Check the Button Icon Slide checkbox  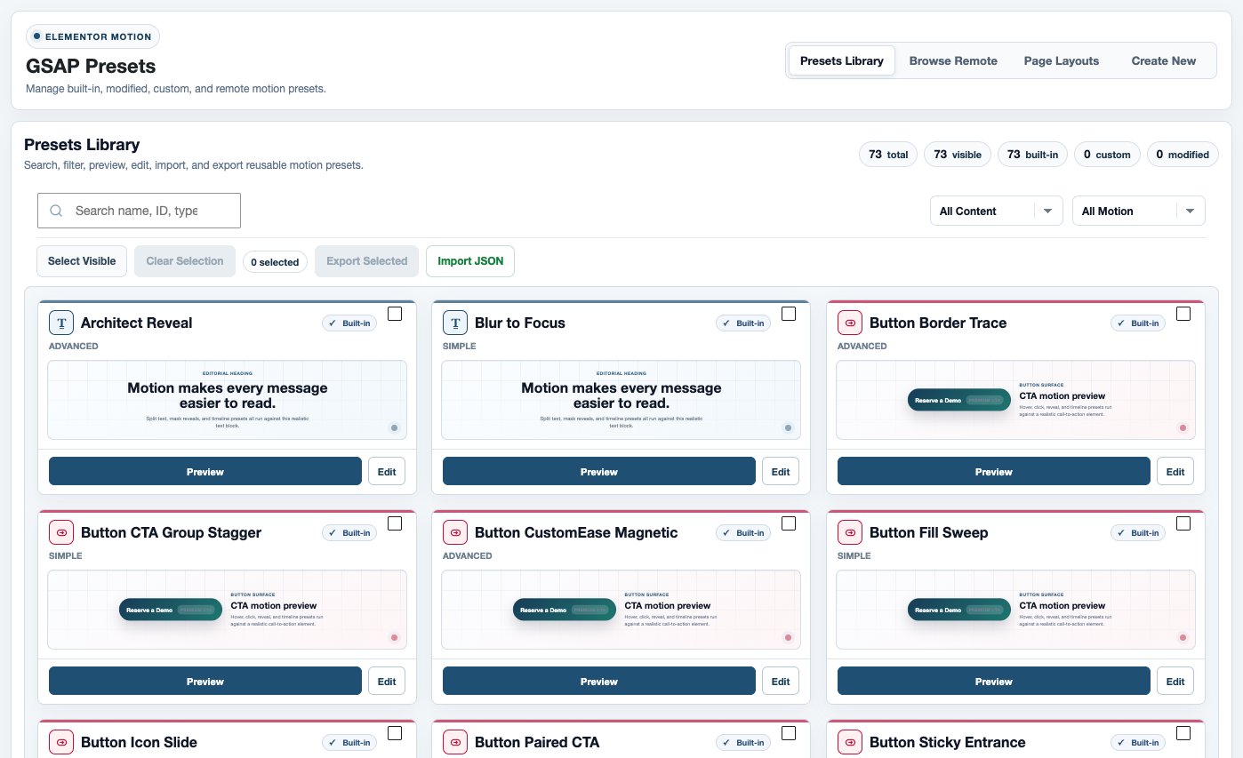click(x=395, y=733)
